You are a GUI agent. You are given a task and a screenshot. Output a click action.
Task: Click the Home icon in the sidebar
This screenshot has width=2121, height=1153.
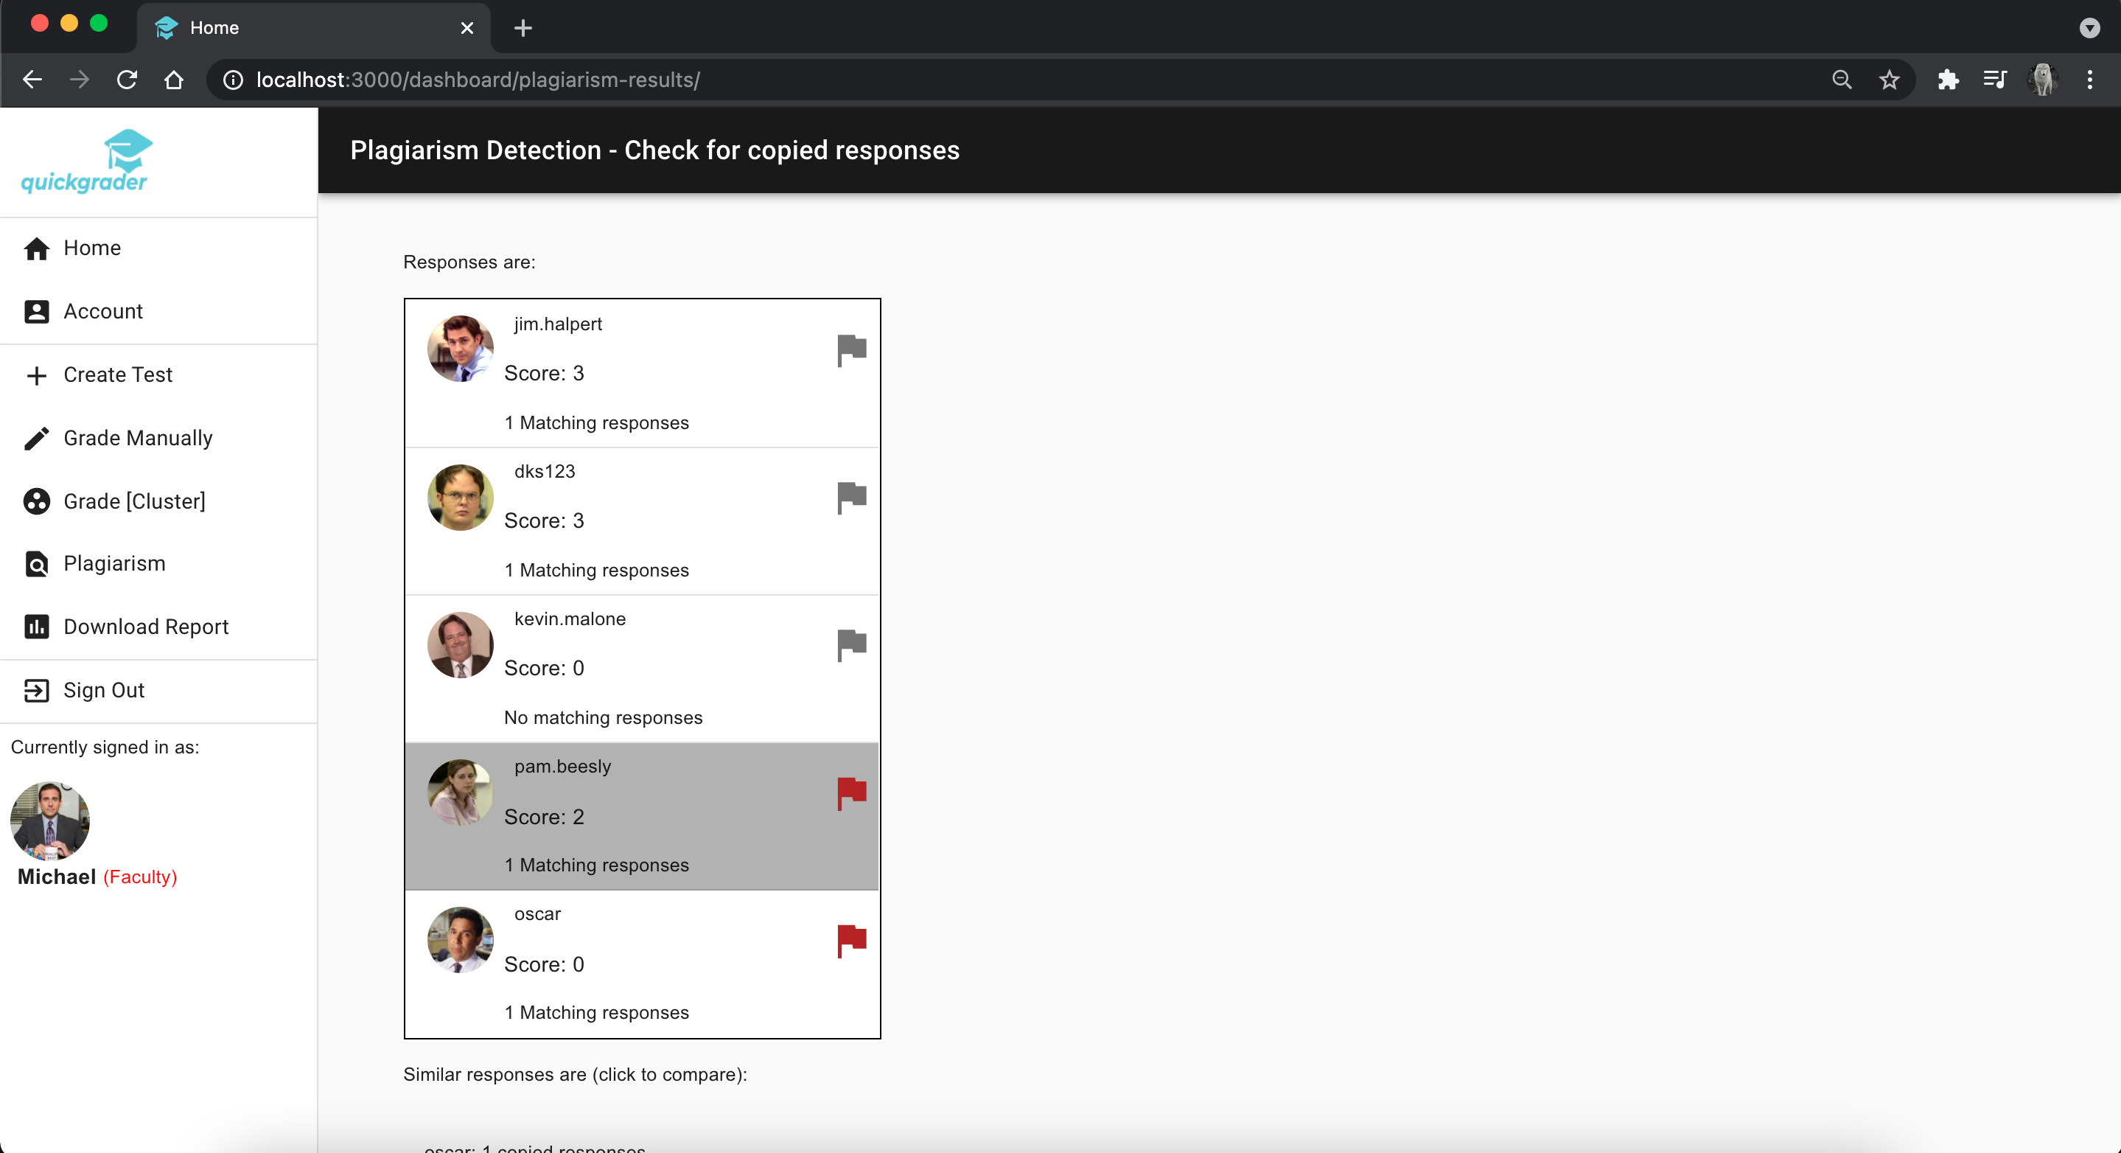(36, 248)
